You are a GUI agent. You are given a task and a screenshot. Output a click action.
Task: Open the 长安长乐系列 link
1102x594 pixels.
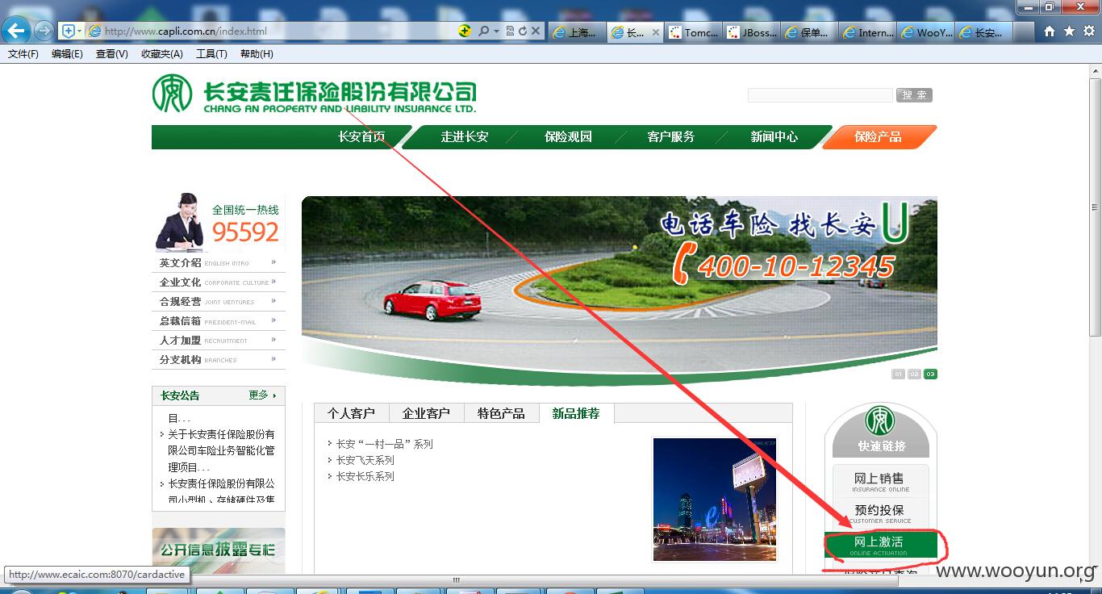click(365, 476)
